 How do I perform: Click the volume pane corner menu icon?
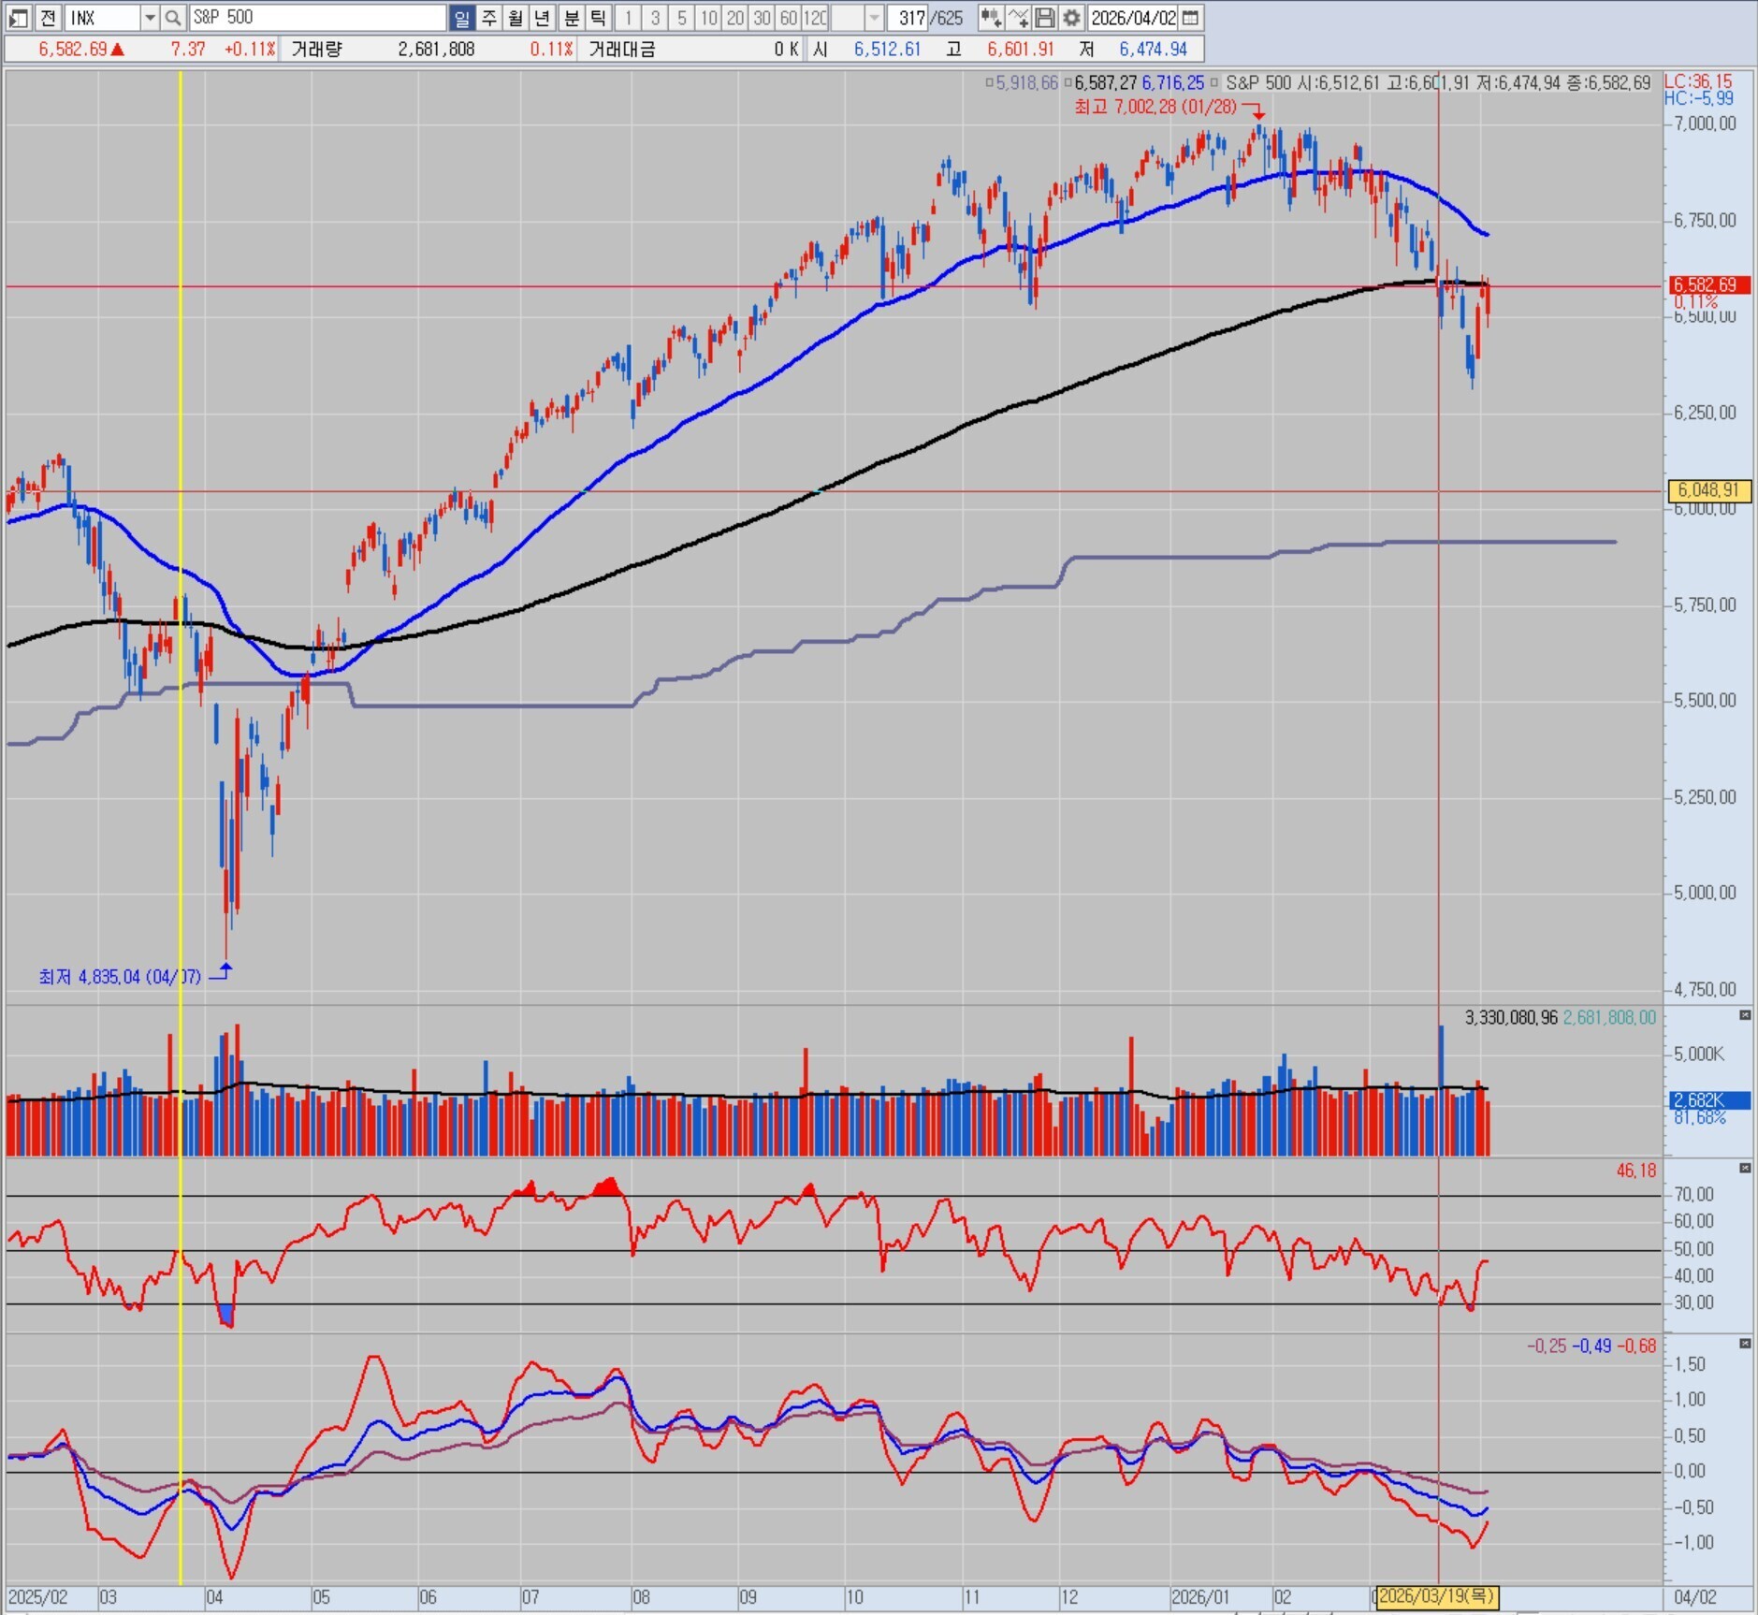pyautogui.click(x=1745, y=1015)
